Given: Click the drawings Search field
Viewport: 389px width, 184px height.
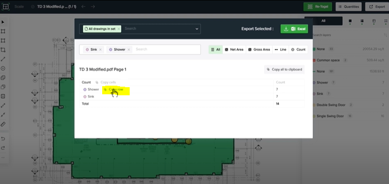Looking at the screenshot, I should (x=159, y=29).
